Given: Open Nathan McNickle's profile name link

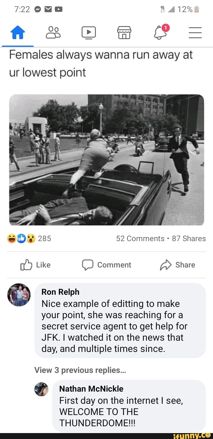Looking at the screenshot, I should [91, 389].
